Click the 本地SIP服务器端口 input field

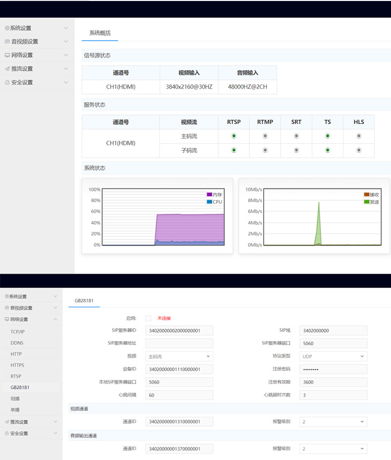coord(179,382)
